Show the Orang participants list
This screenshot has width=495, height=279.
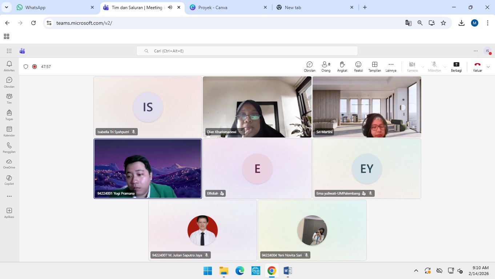[x=326, y=67]
